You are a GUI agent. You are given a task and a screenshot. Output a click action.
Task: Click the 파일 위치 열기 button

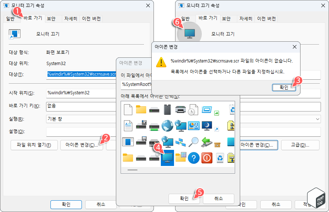tap(34, 145)
